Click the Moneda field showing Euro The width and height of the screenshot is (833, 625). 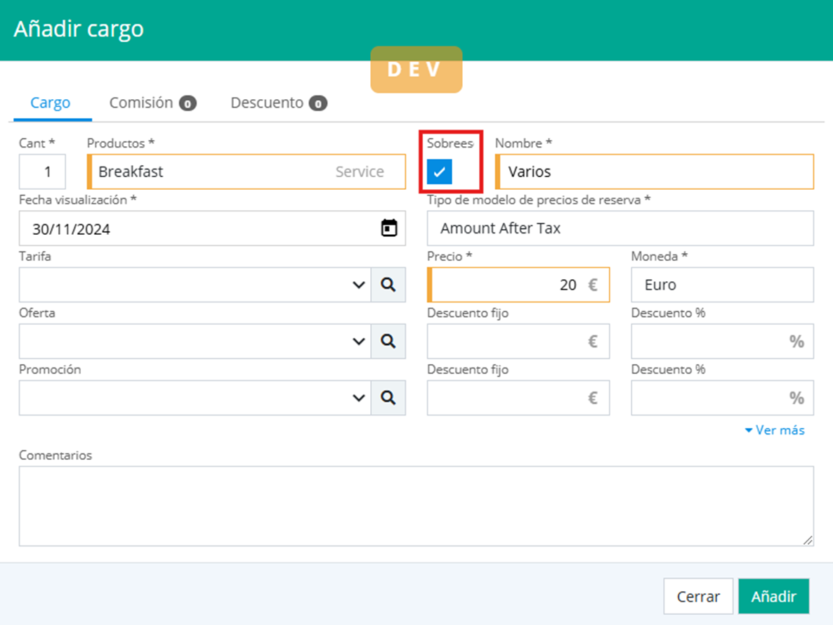721,285
